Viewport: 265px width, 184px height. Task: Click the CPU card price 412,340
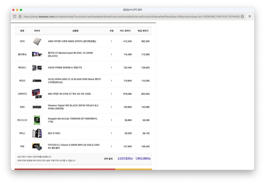pos(128,41)
